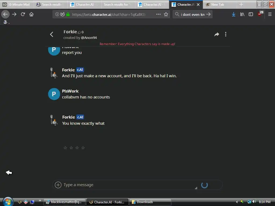The height and width of the screenshot is (206, 275).
Task: Switch to the 'Search results for' tab
Action: pyautogui.click(x=118, y=5)
